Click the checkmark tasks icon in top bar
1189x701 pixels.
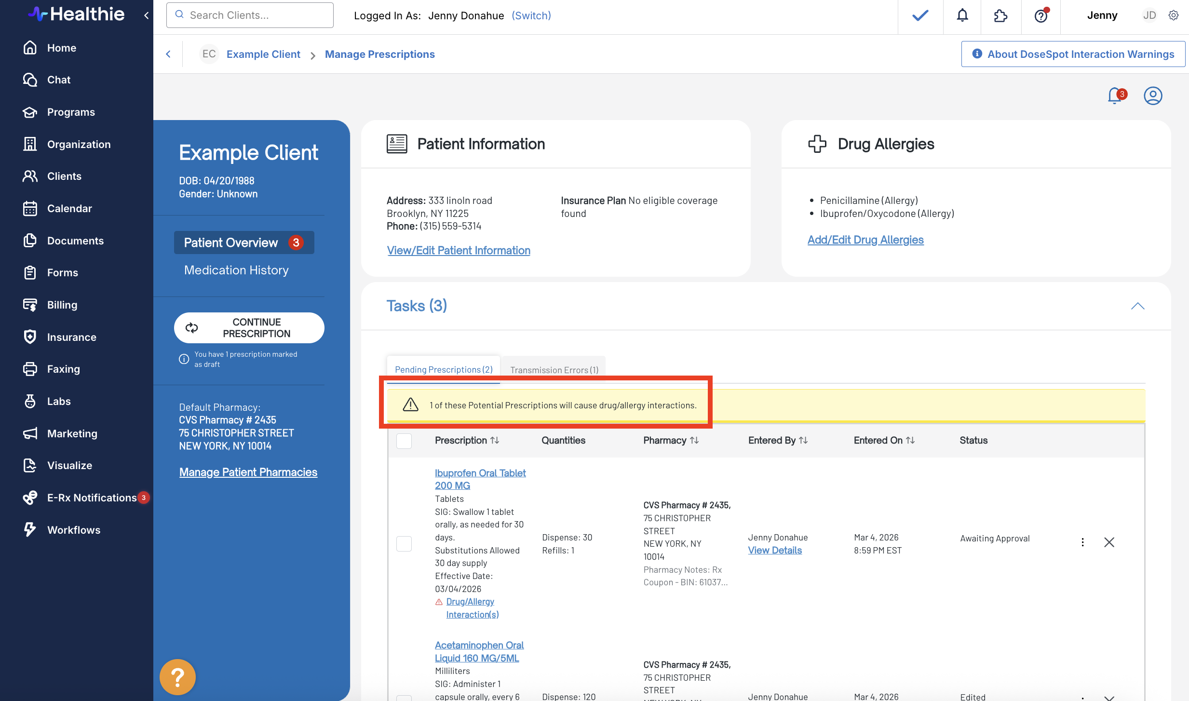(x=920, y=15)
